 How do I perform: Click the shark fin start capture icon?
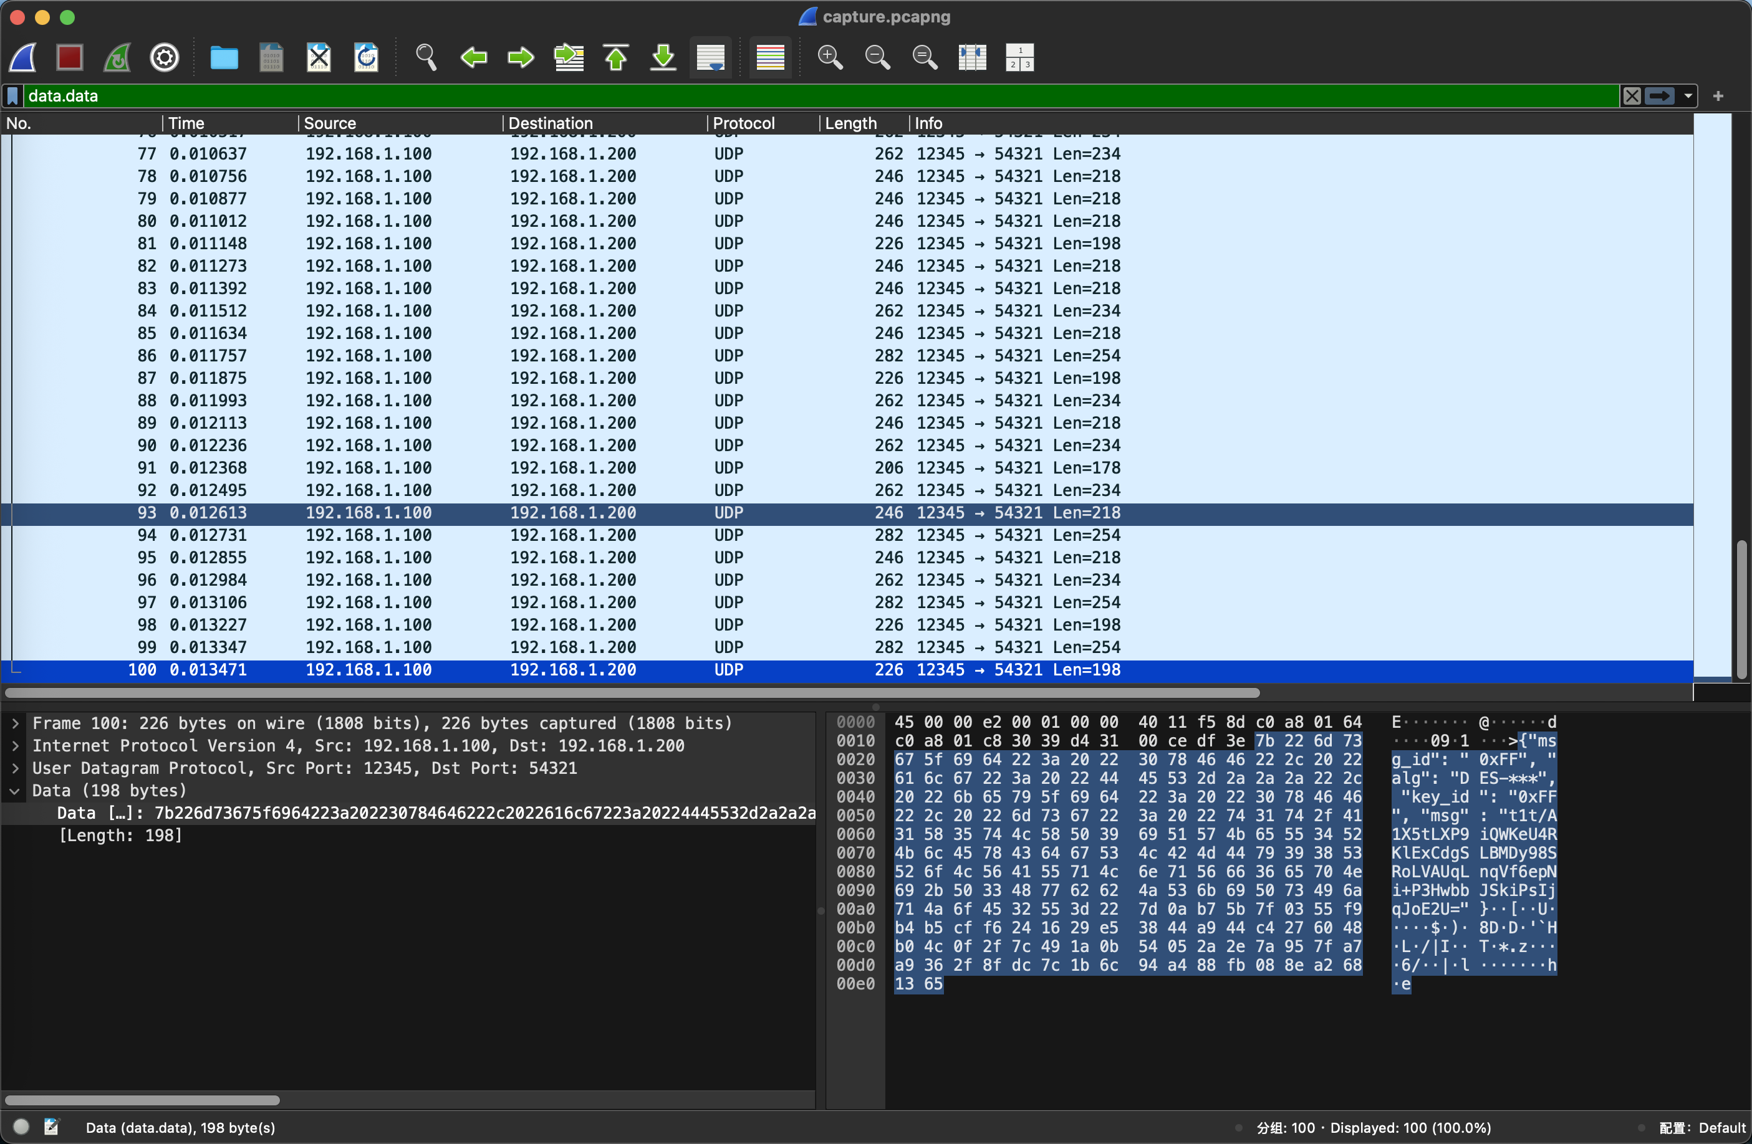23,57
